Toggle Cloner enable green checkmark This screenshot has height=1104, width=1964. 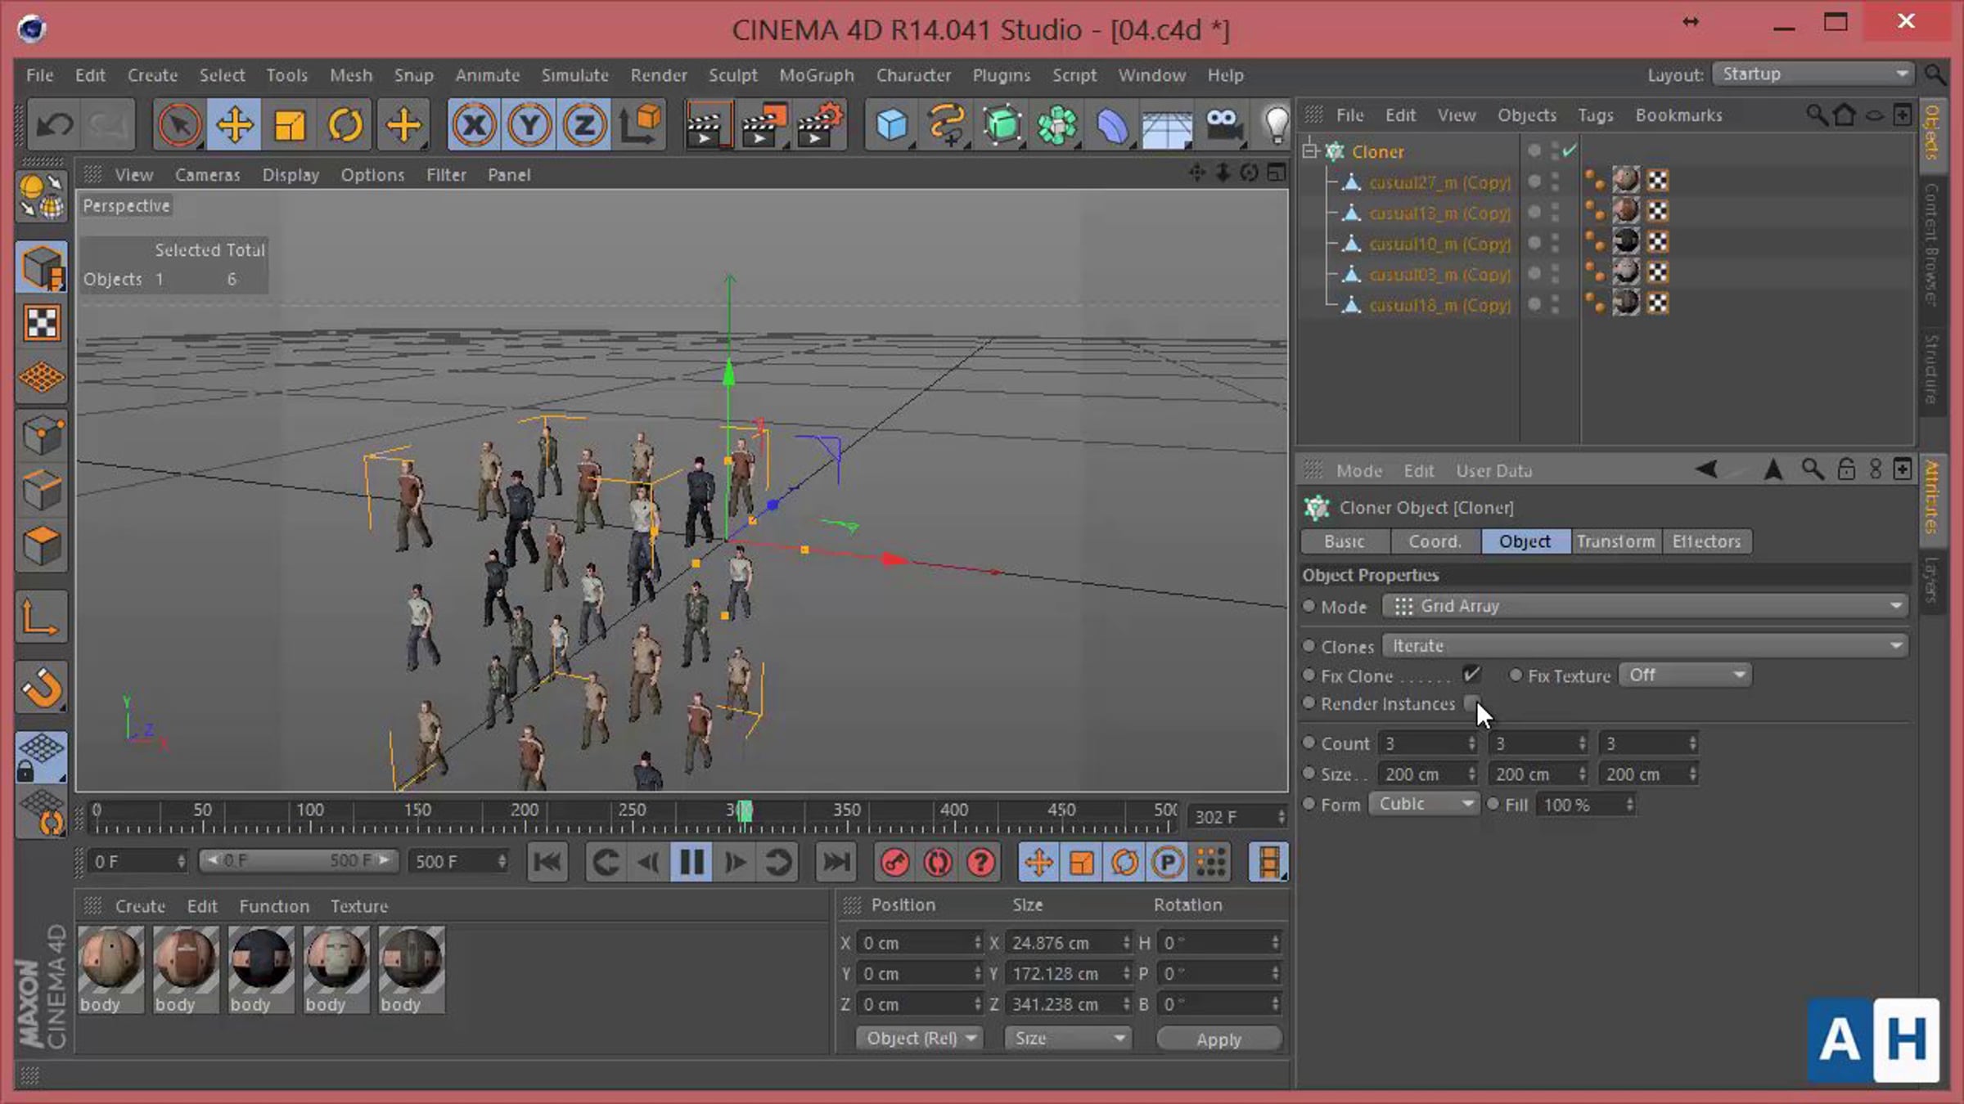1569,150
